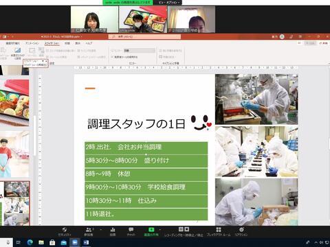Select the current cooking staff slide thumbnail
The width and height of the screenshot is (330, 247).
pos(15,204)
